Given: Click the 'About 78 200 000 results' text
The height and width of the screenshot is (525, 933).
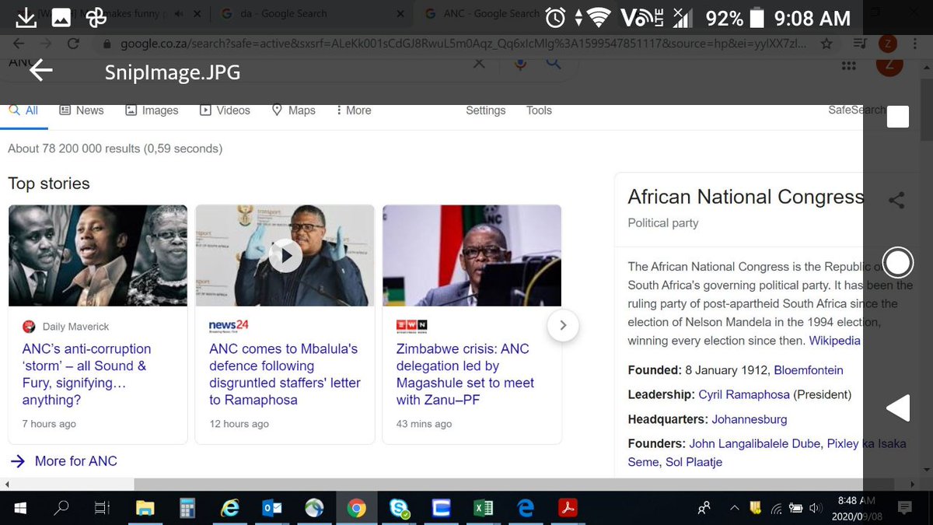Looking at the screenshot, I should 115,148.
